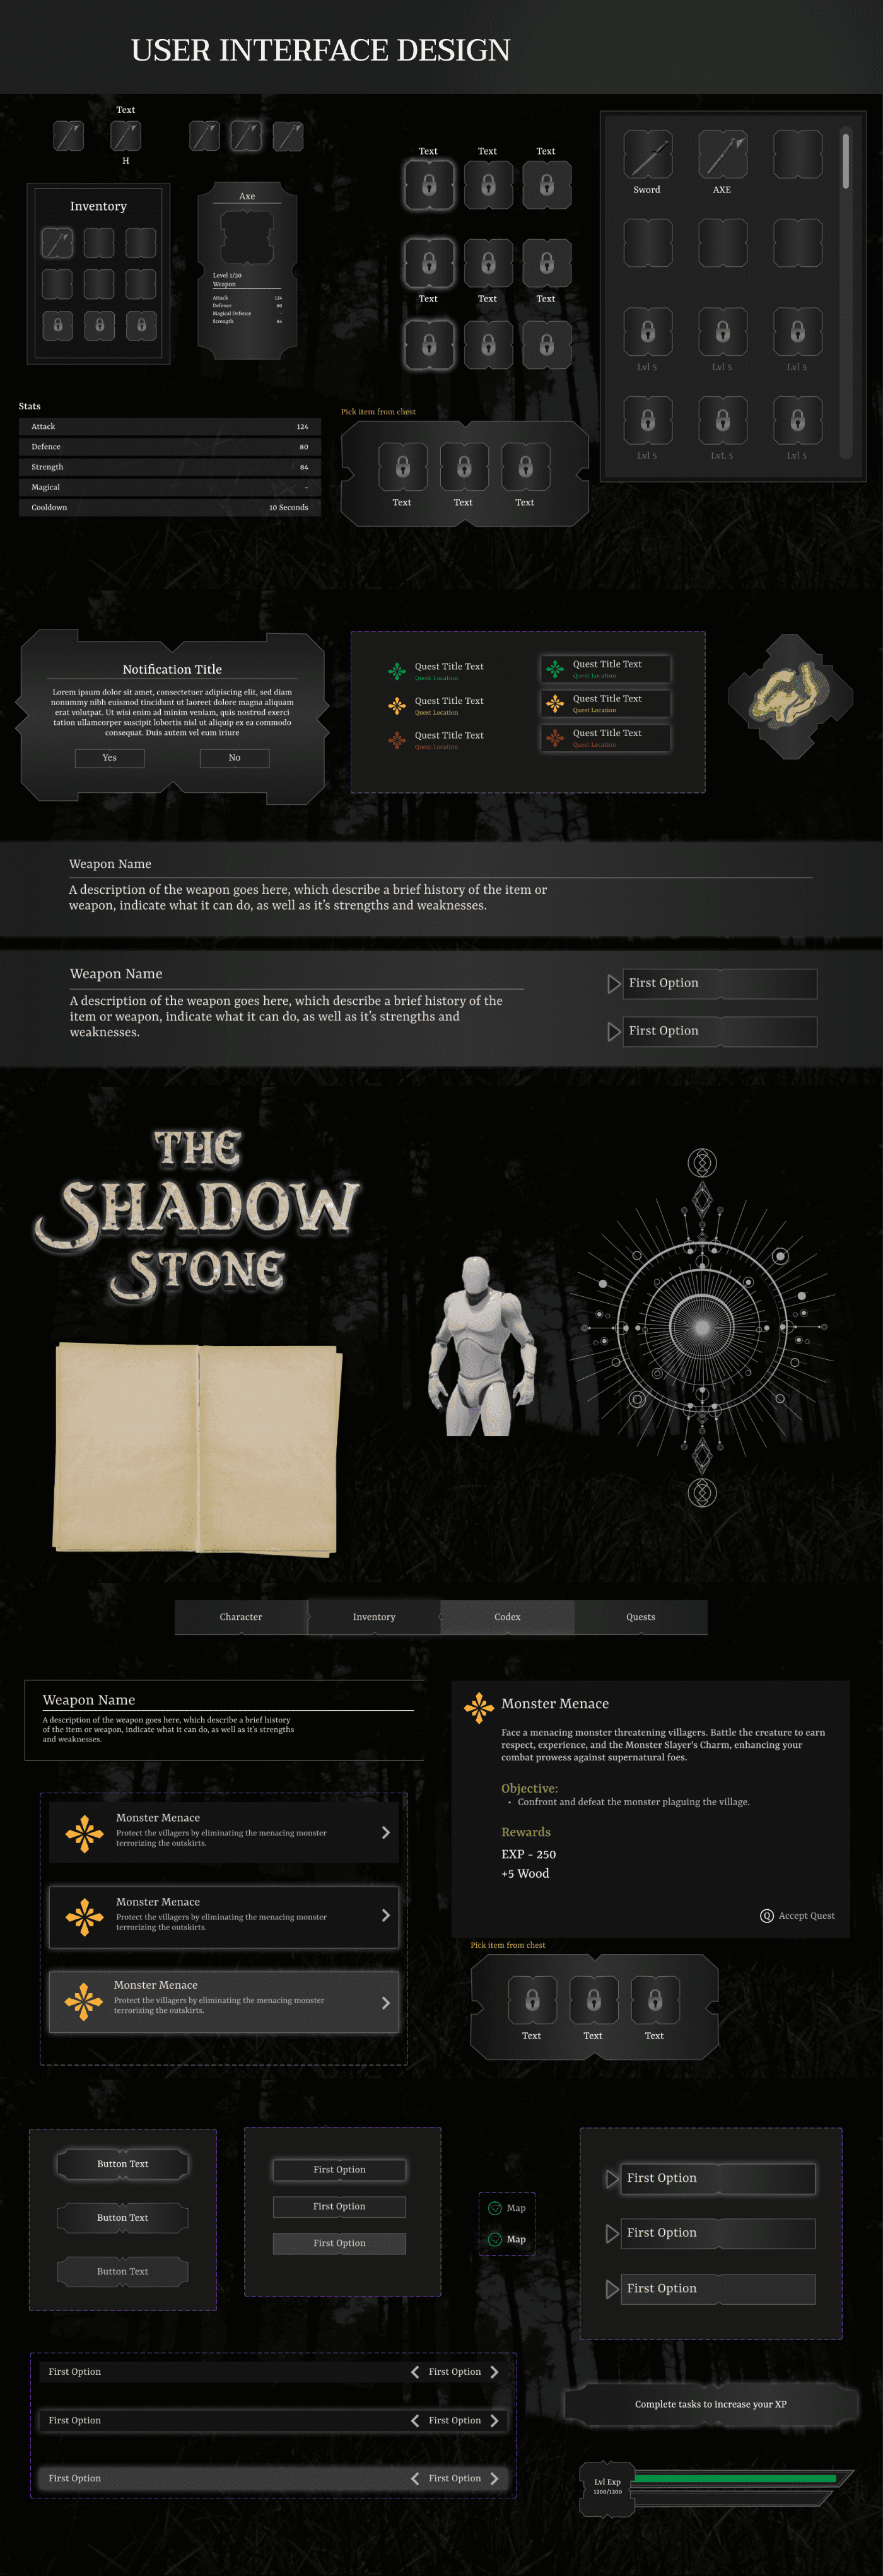Image resolution: width=883 pixels, height=2576 pixels.
Task: Click the large Axe detail card slot
Action: click(x=246, y=237)
